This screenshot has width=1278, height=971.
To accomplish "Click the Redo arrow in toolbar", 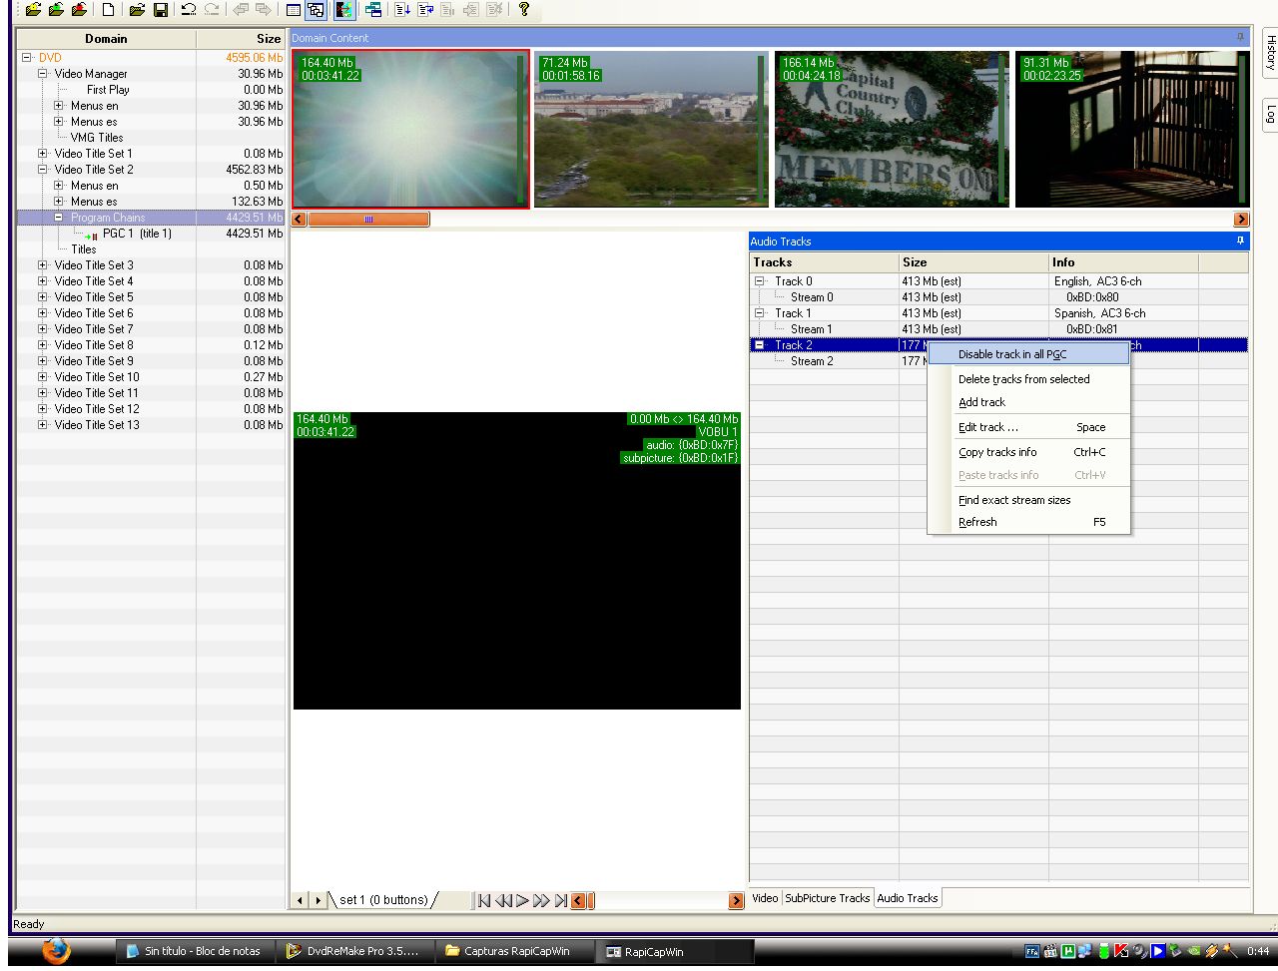I will 212,10.
